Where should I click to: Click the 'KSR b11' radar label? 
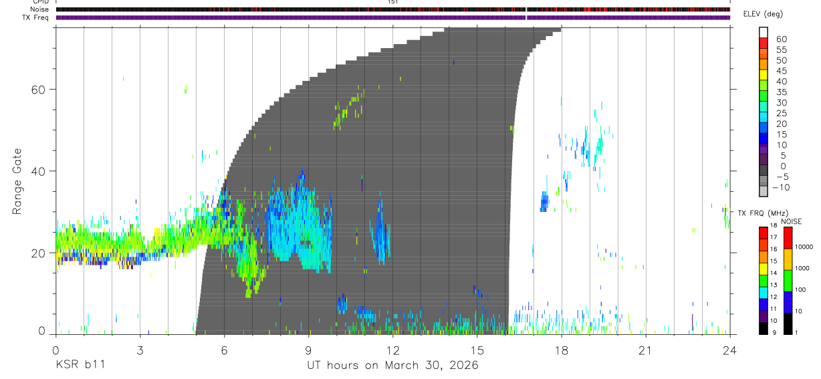click(80, 365)
